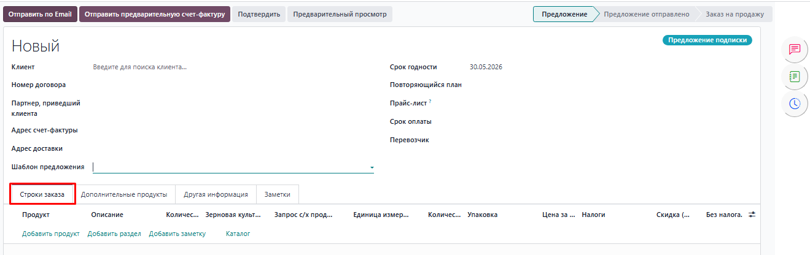
Task: Click Срок оплаты field label
Action: 410,121
